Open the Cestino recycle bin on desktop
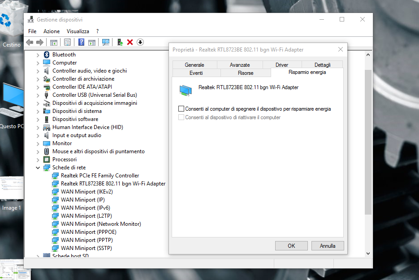Viewport: 419px width, 280px height. [x=12, y=24]
